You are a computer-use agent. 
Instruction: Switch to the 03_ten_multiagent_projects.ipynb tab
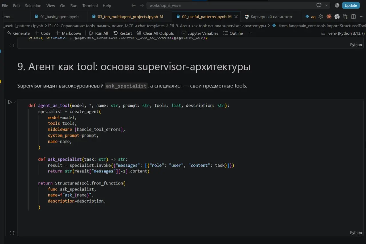[x=130, y=17]
